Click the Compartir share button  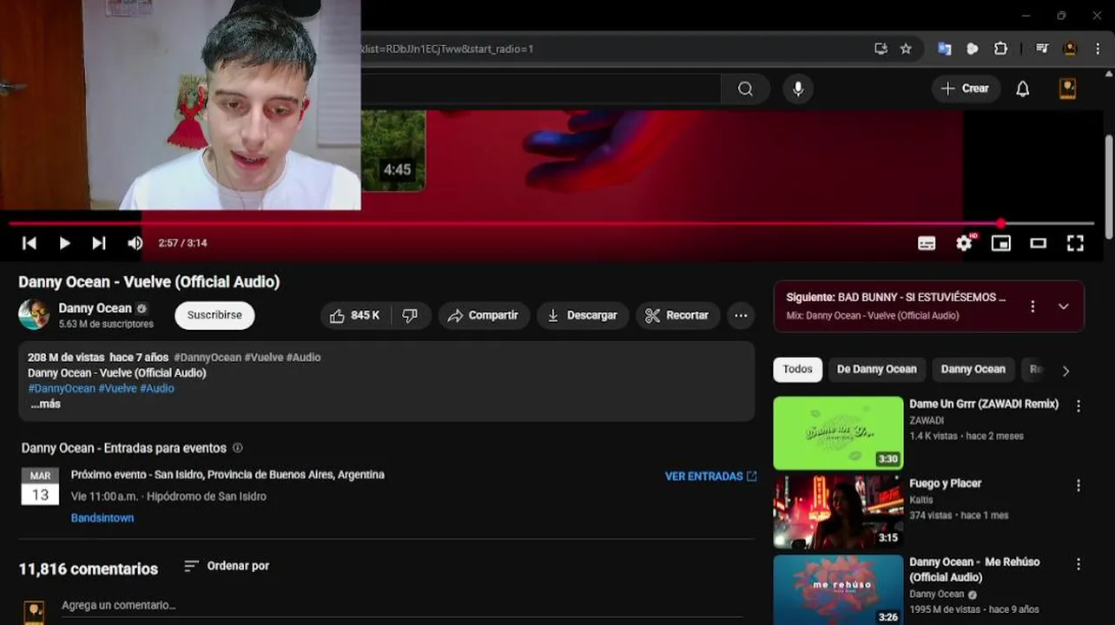pyautogui.click(x=484, y=315)
